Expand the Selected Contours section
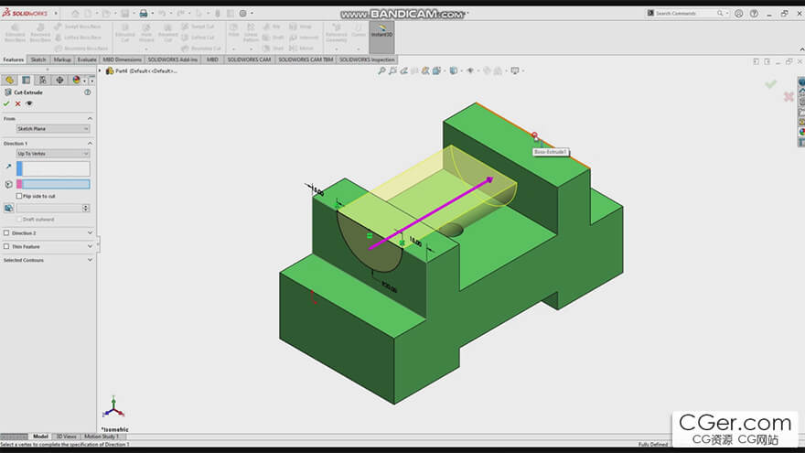This screenshot has width=805, height=453. point(90,260)
